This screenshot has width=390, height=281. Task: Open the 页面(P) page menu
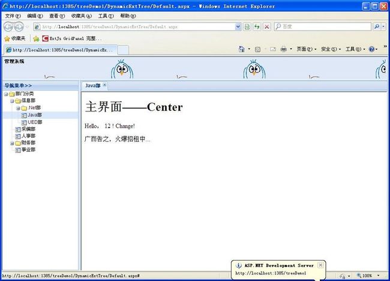pyautogui.click(x=307, y=49)
